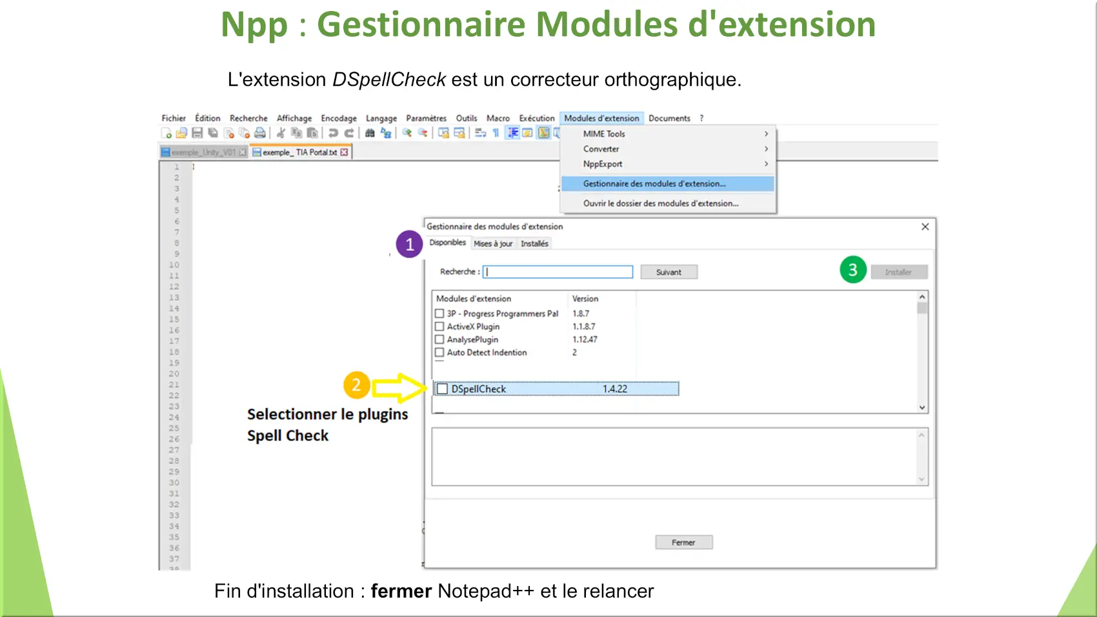1097x617 pixels.
Task: Click the plugin list scrollbar thumb
Action: pyautogui.click(x=922, y=308)
